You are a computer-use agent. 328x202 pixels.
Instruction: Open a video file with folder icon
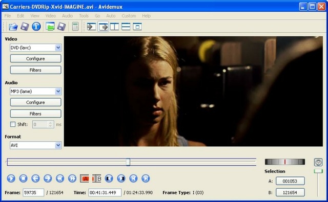click(x=13, y=27)
